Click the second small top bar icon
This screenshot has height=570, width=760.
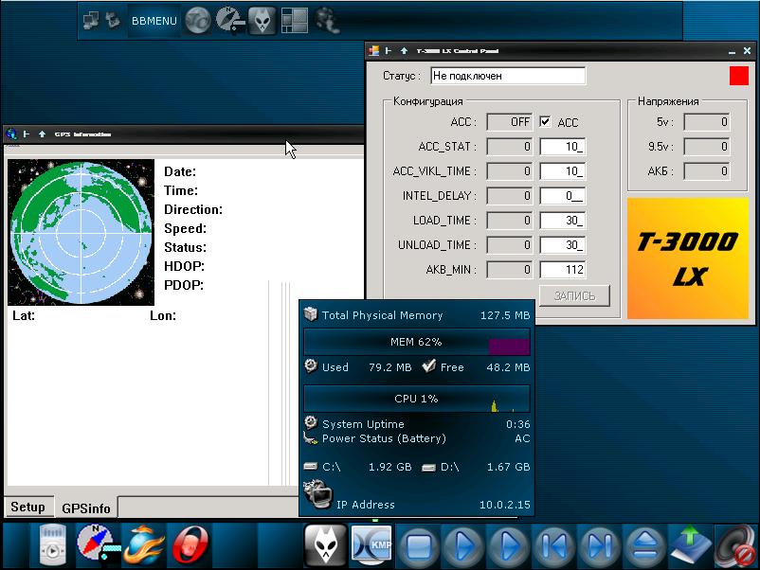pos(113,20)
